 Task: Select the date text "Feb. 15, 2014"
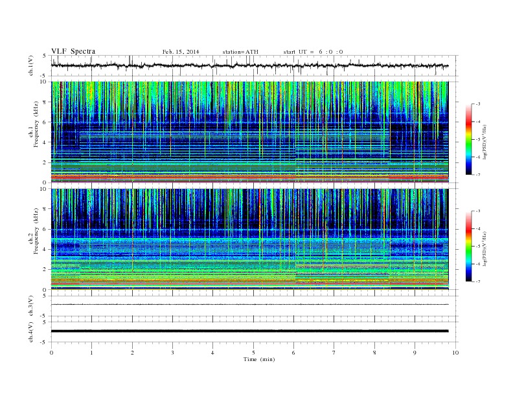[181, 52]
